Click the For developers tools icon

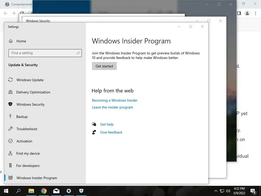click(x=10, y=165)
